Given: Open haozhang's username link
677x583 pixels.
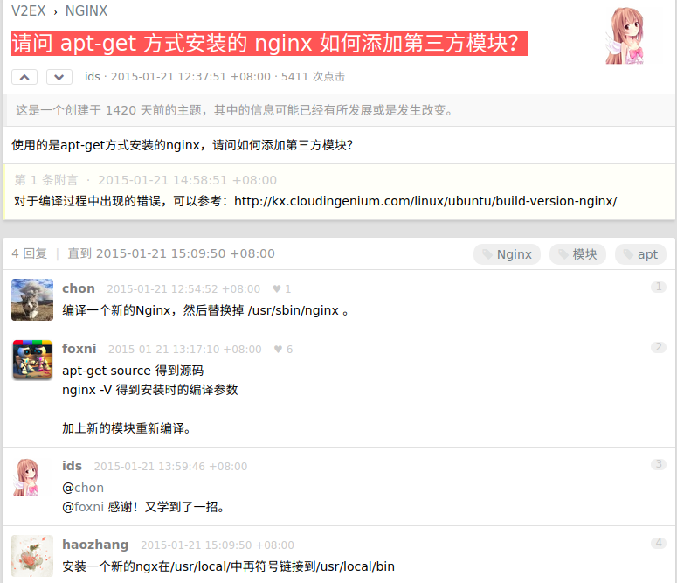Looking at the screenshot, I should tap(95, 545).
